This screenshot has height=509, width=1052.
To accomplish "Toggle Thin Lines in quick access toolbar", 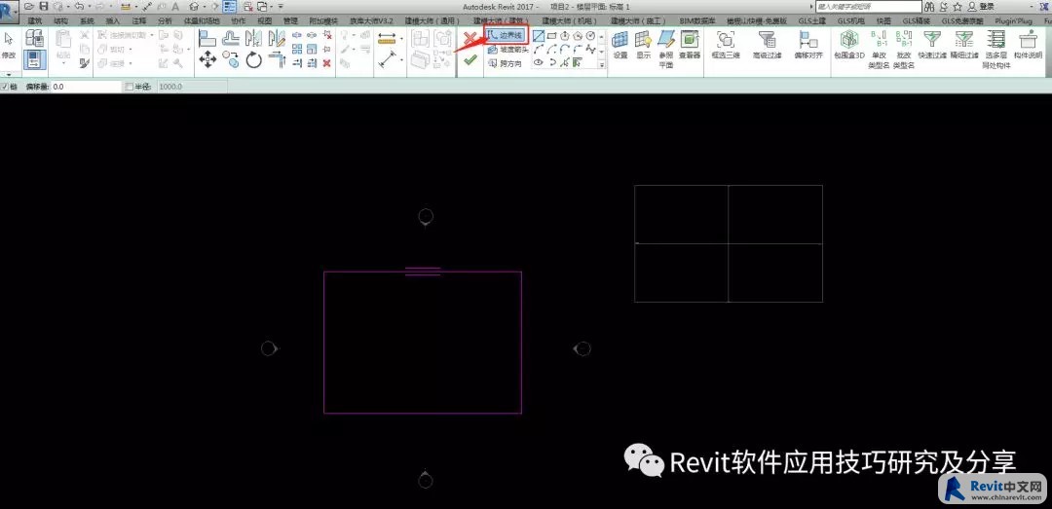I will (x=230, y=6).
